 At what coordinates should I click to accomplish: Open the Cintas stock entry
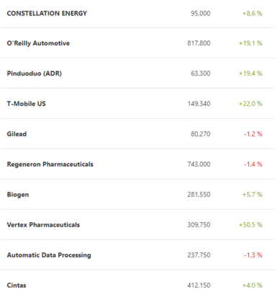pos(17,285)
